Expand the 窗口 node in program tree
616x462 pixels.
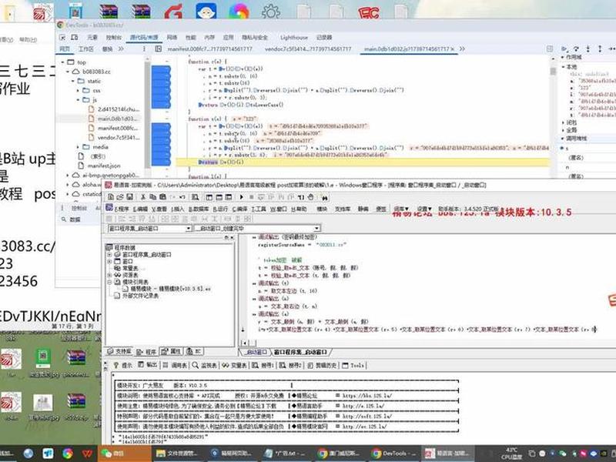tap(109, 261)
